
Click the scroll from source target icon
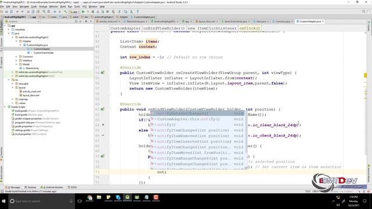point(76,21)
